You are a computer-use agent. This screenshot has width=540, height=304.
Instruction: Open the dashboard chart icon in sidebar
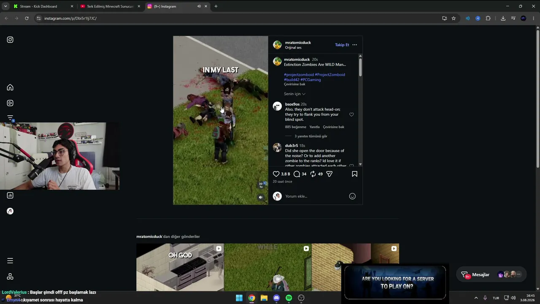pos(10,195)
